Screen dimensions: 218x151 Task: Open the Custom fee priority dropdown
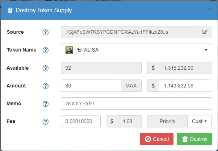click(x=200, y=121)
